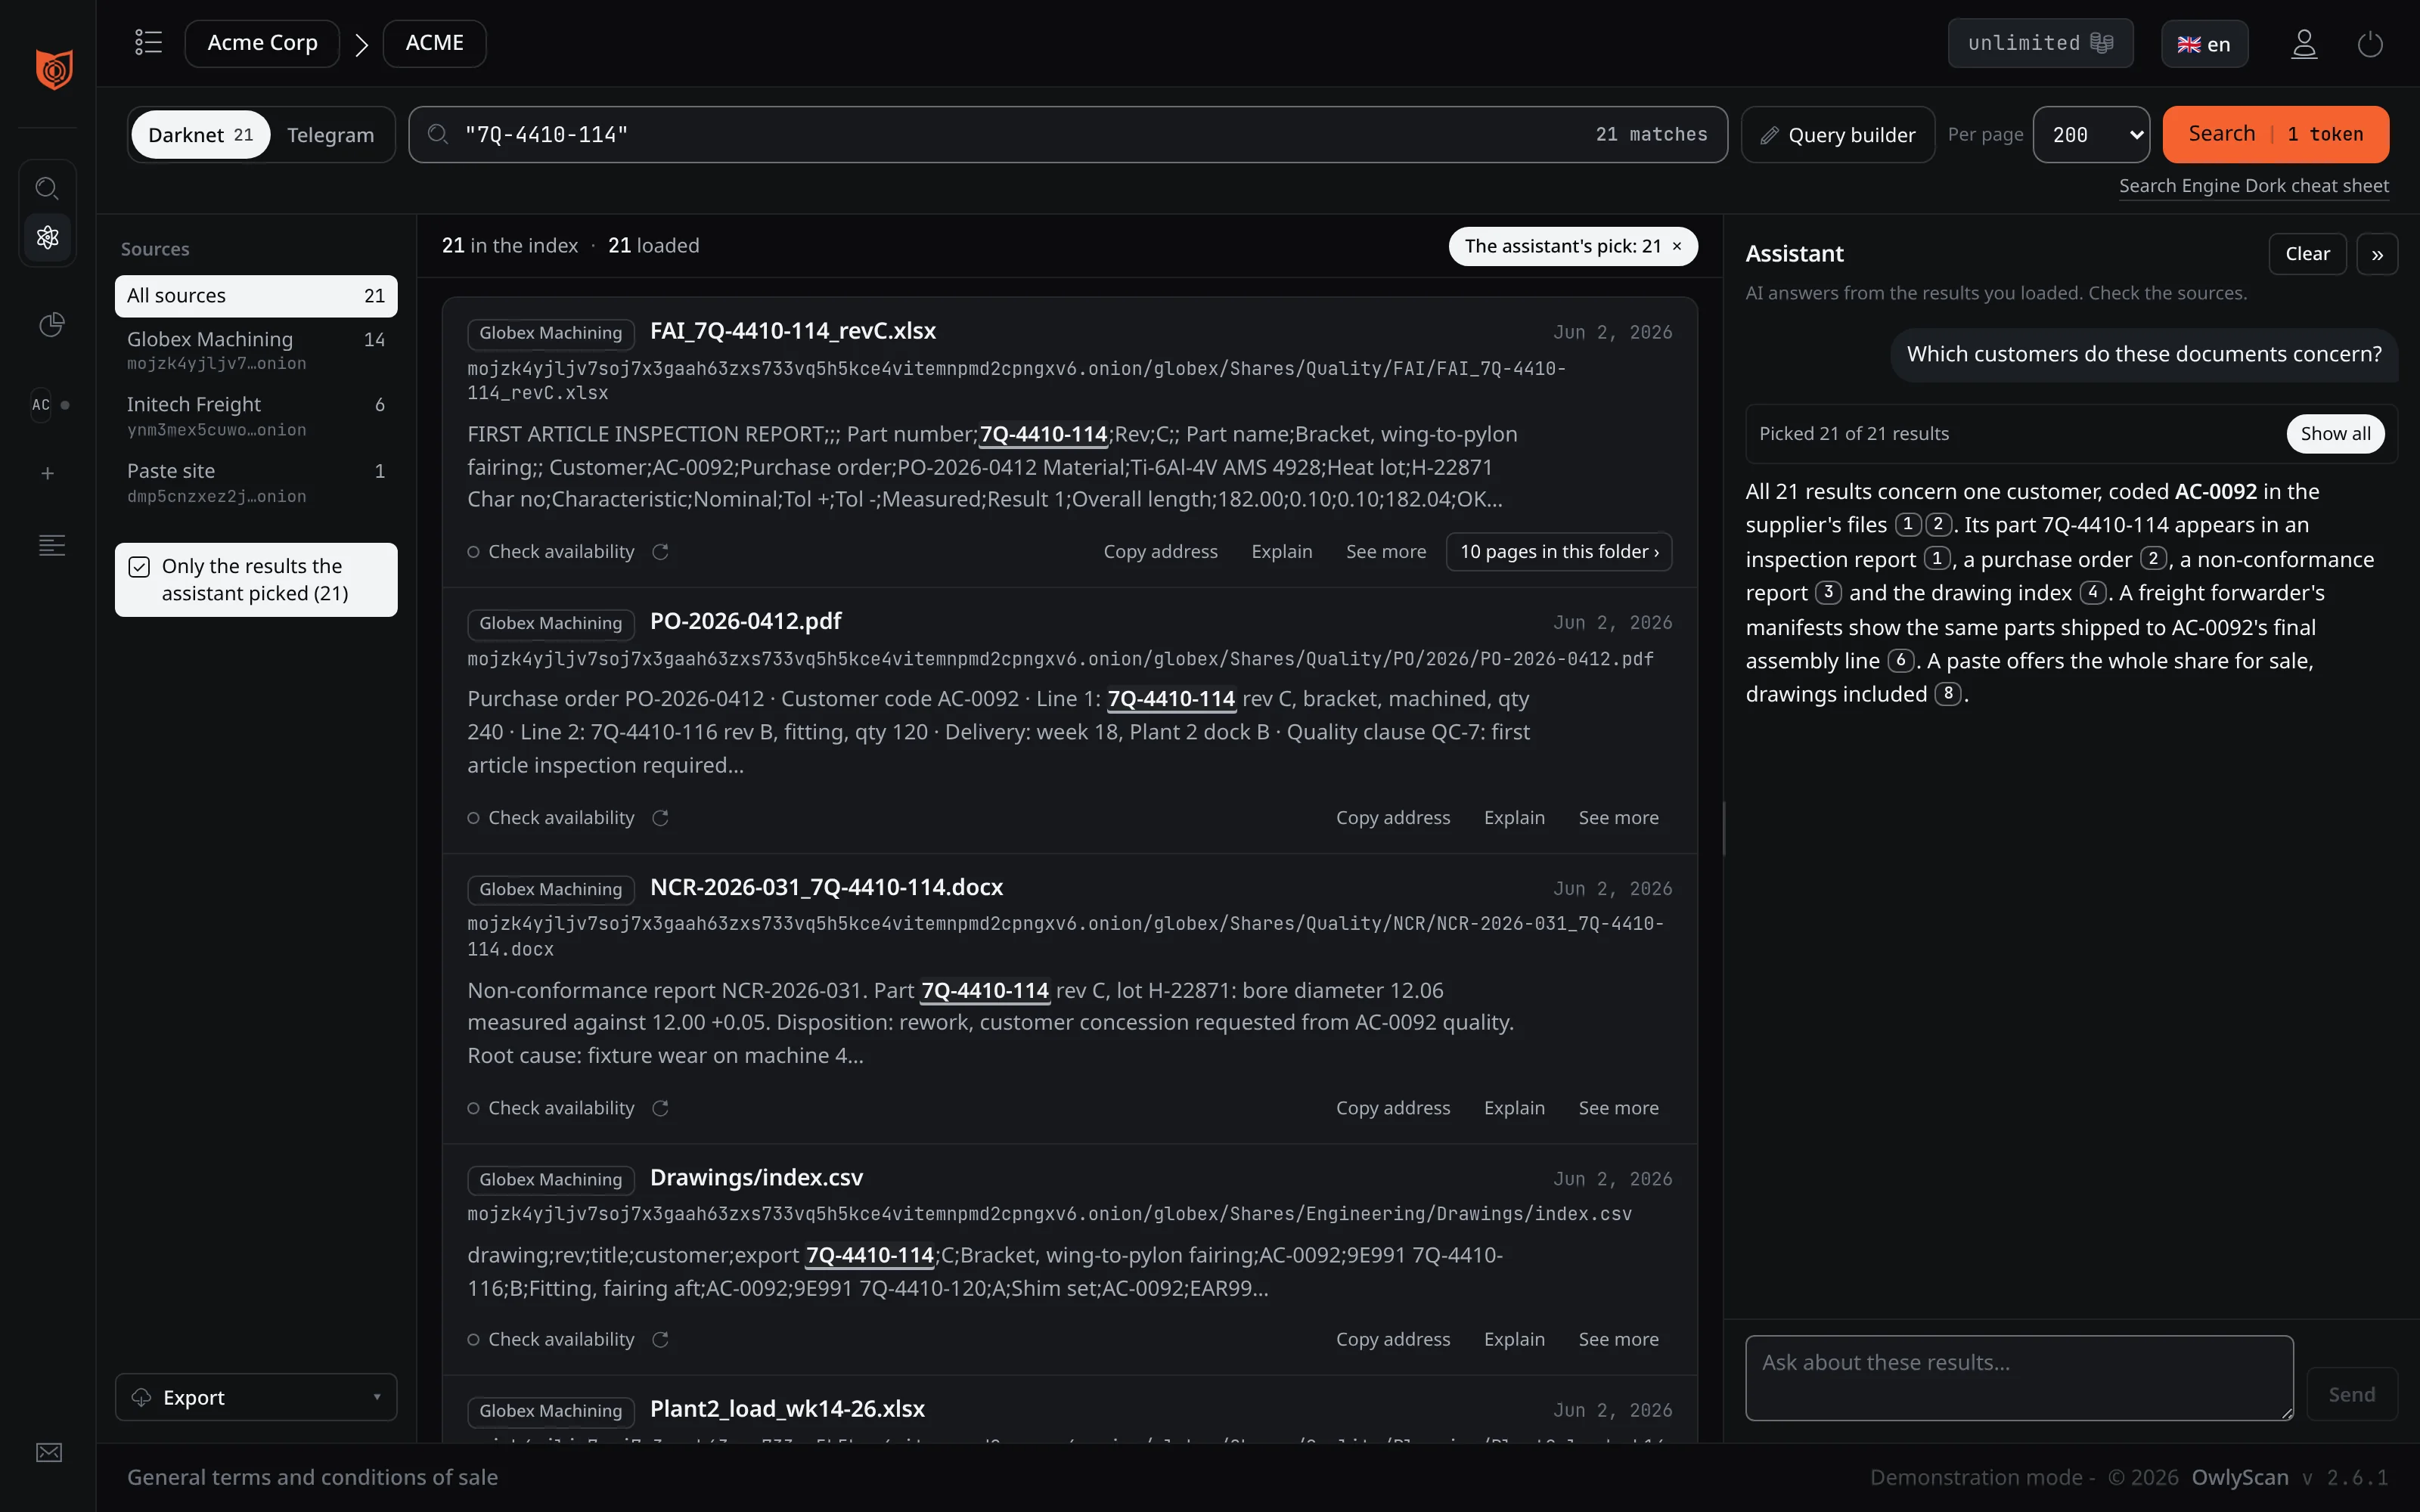The image size is (2420, 1512).
Task: Click the AC badge in the sidebar
Action: 40,405
